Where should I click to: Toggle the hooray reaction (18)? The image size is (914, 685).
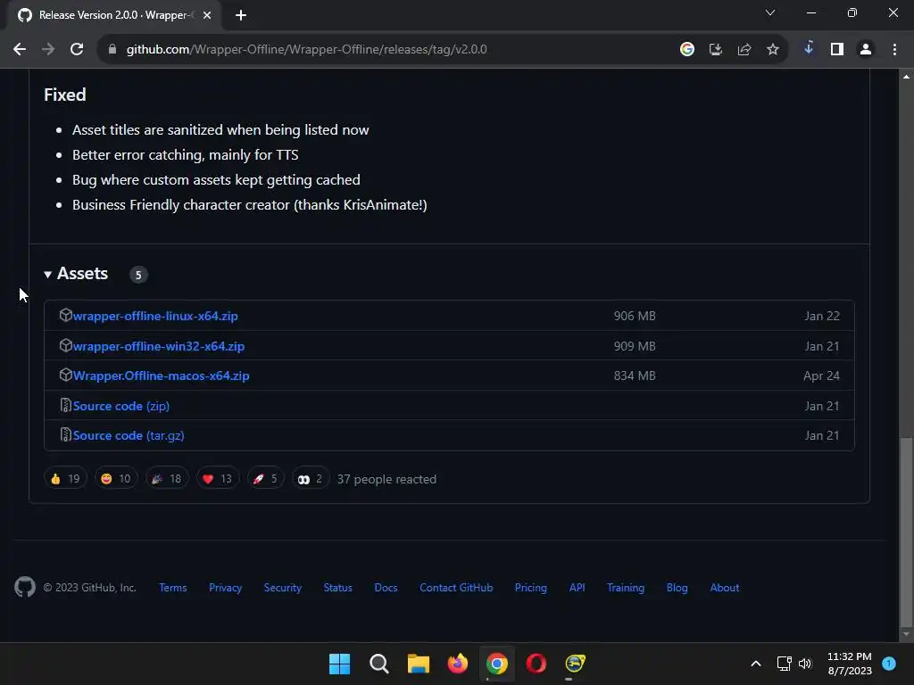(x=167, y=479)
